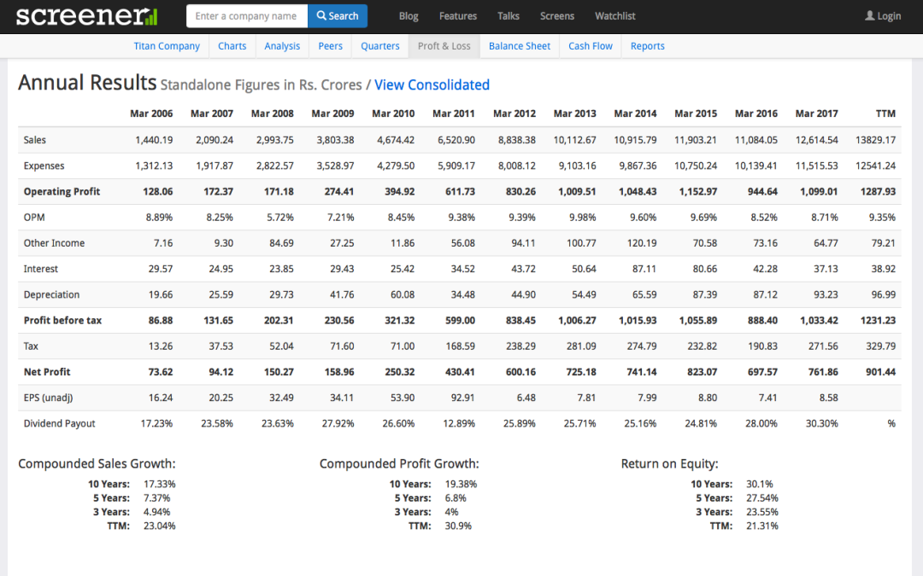
Task: Click the TTM column header
Action: [885, 113]
